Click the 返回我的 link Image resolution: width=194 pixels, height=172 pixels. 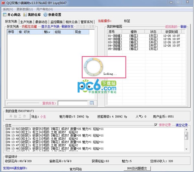pos(171,27)
